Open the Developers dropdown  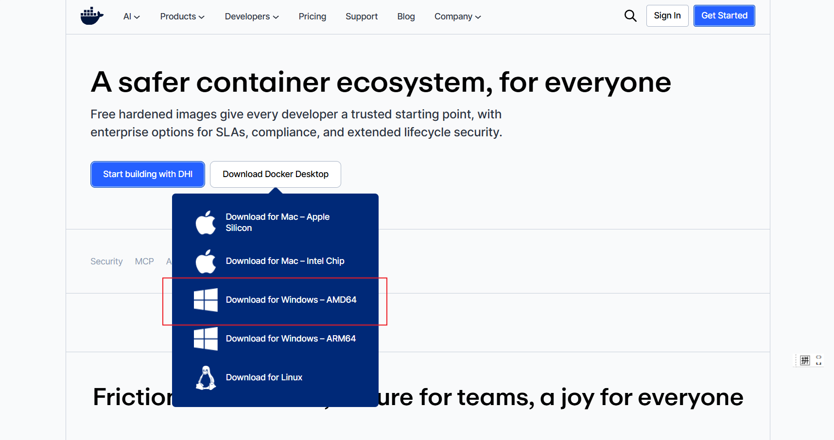(x=252, y=16)
